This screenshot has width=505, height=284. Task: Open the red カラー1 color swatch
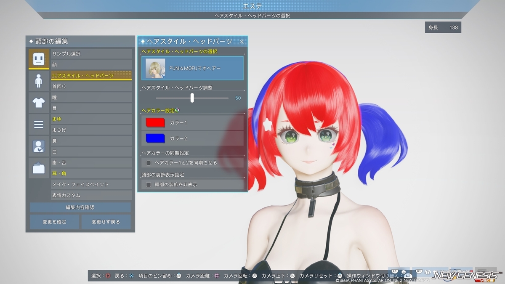(155, 123)
